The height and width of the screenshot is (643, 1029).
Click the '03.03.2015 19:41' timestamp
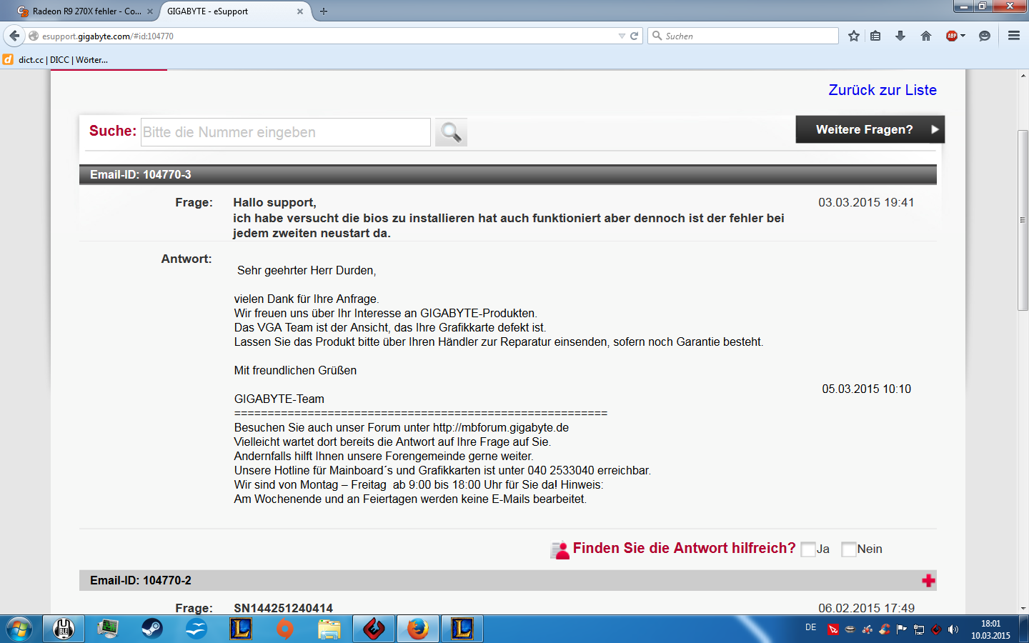coord(866,203)
